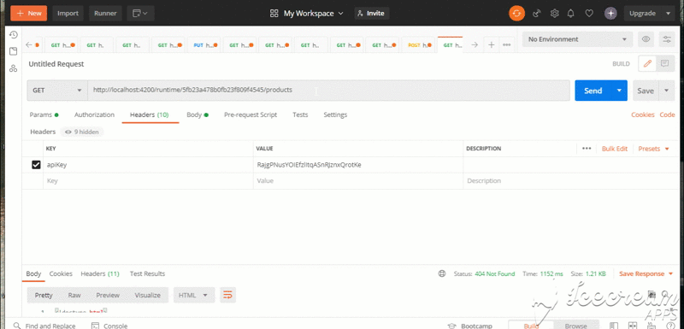Screen dimensions: 684x329
Task: Open the Code link
Action: click(667, 115)
